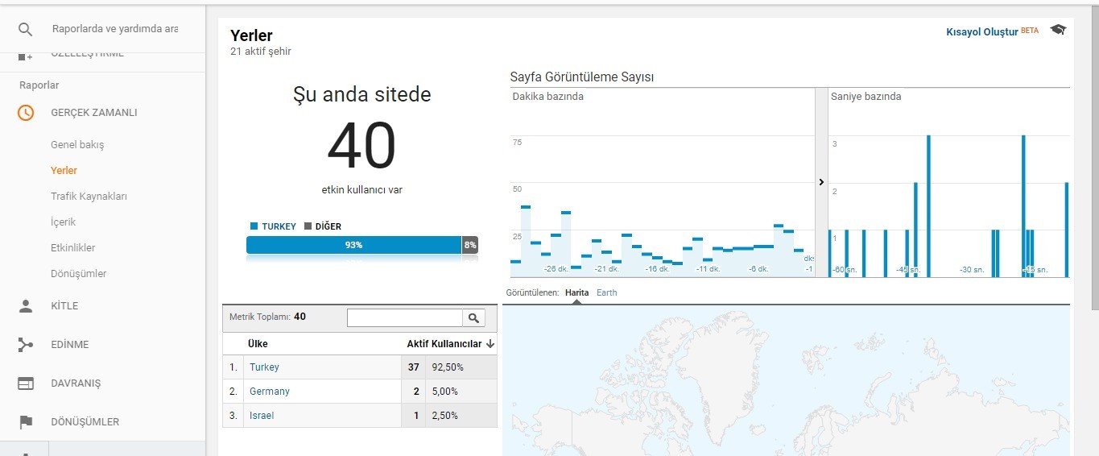Sort by Aktif Kullanıcılar arrow
The height and width of the screenshot is (456, 1099).
(490, 344)
